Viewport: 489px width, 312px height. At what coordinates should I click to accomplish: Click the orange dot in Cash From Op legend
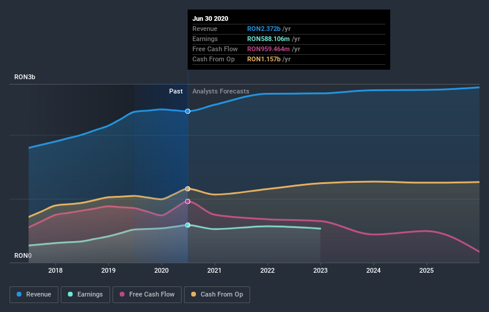(194, 294)
